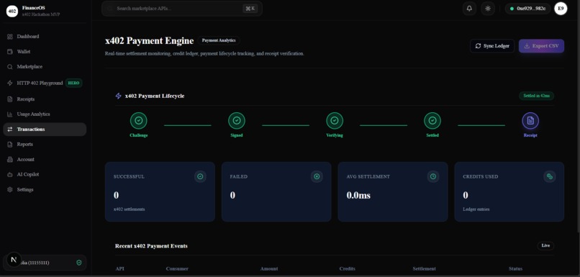Image resolution: width=580 pixels, height=277 pixels.
Task: Select the Signed lifecycle step
Action: pos(237,125)
